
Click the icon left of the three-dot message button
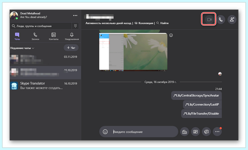[206, 131]
